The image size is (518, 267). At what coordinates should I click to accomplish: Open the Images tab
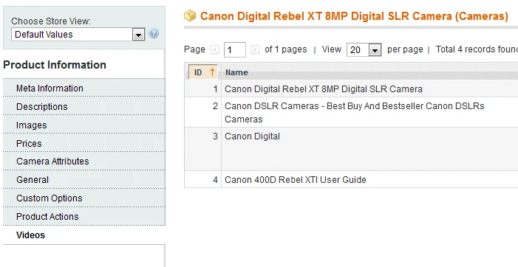pos(84,125)
